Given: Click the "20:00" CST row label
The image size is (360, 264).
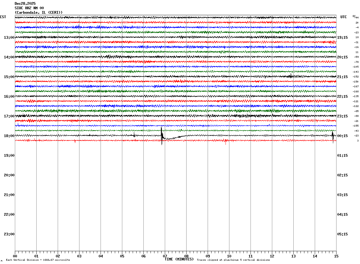Looking at the screenshot, I should click(9, 175).
